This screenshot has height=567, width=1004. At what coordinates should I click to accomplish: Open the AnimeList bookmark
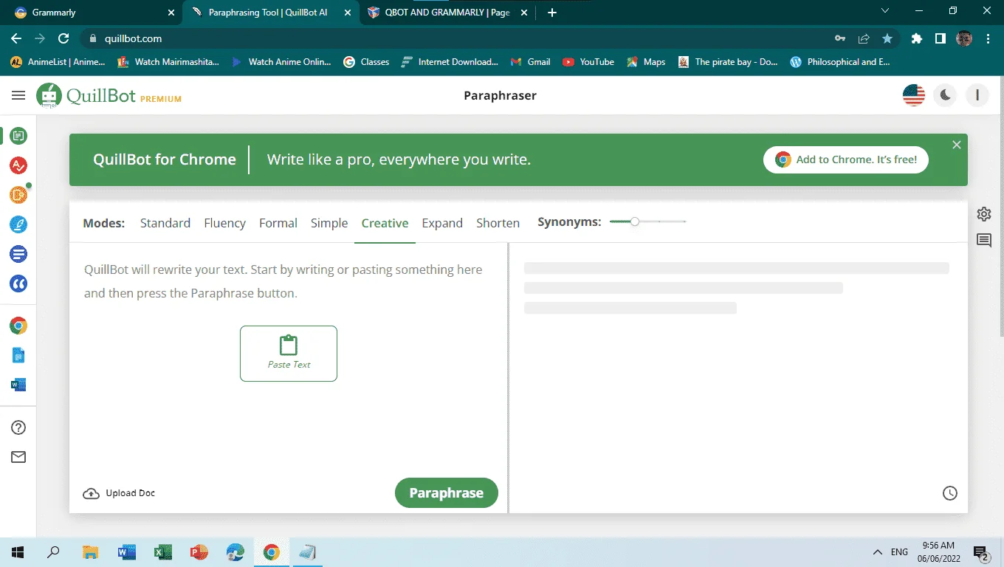(58, 62)
